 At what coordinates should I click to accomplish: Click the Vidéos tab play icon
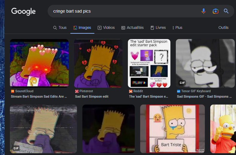tap(99, 28)
